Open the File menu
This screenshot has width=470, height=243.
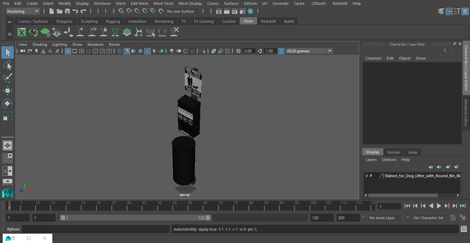click(x=6, y=3)
